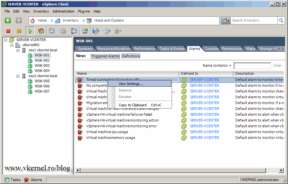Open the Plug-ins menu
288x184 pixels.
[84, 11]
